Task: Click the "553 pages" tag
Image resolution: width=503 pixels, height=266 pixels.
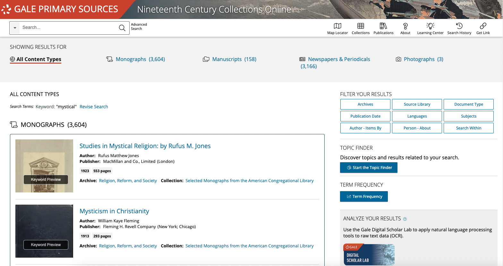Action: (102, 171)
